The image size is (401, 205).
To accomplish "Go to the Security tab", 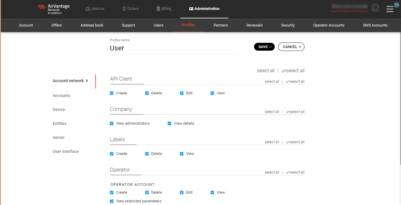I will 288,25.
